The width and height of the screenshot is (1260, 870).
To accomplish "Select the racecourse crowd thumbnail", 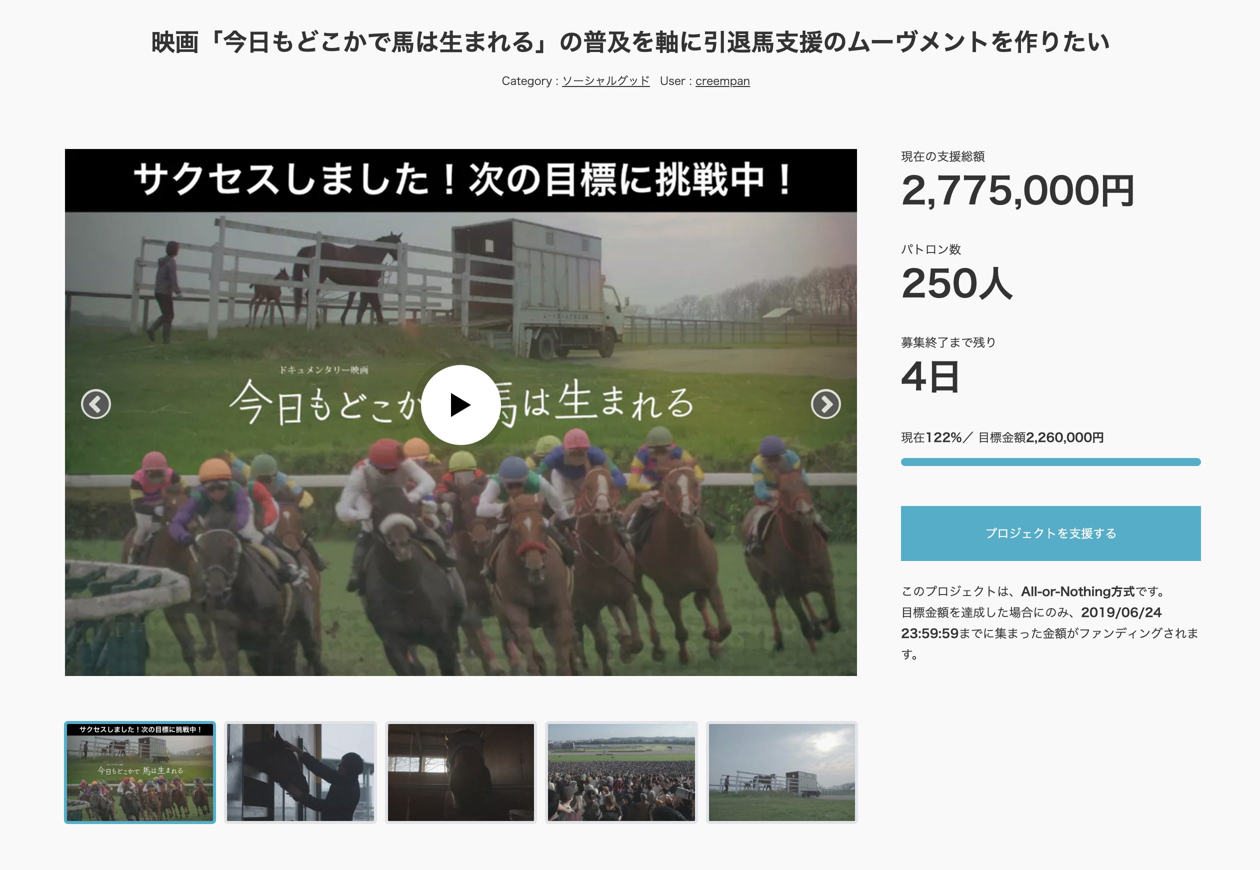I will click(x=621, y=772).
